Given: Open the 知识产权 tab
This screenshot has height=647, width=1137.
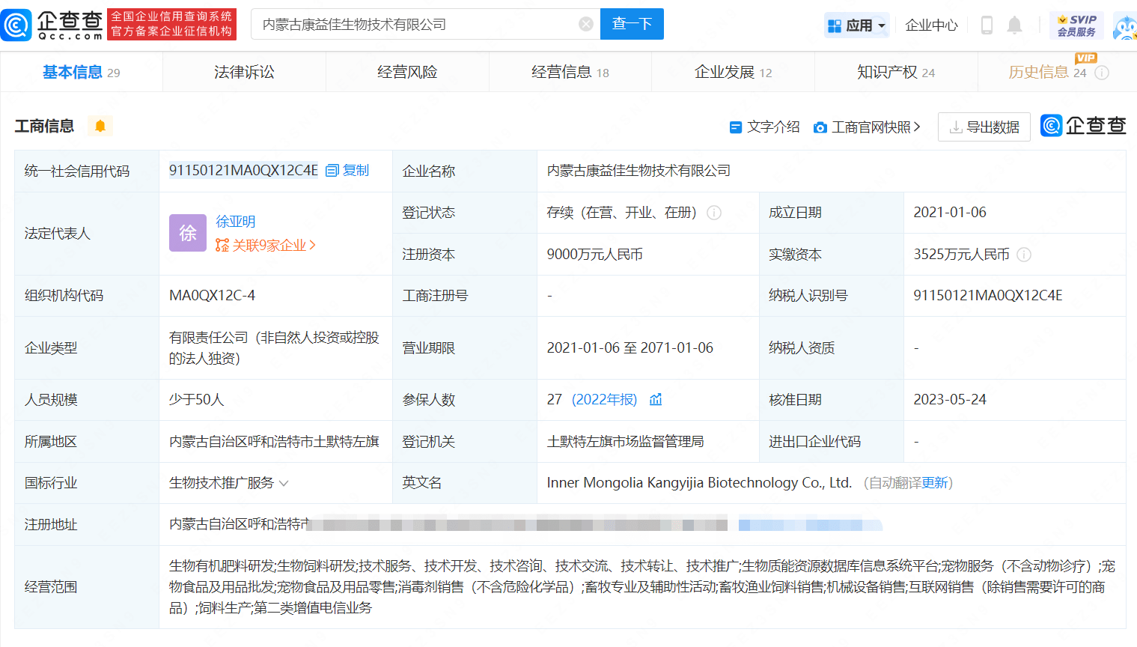Looking at the screenshot, I should pos(895,73).
